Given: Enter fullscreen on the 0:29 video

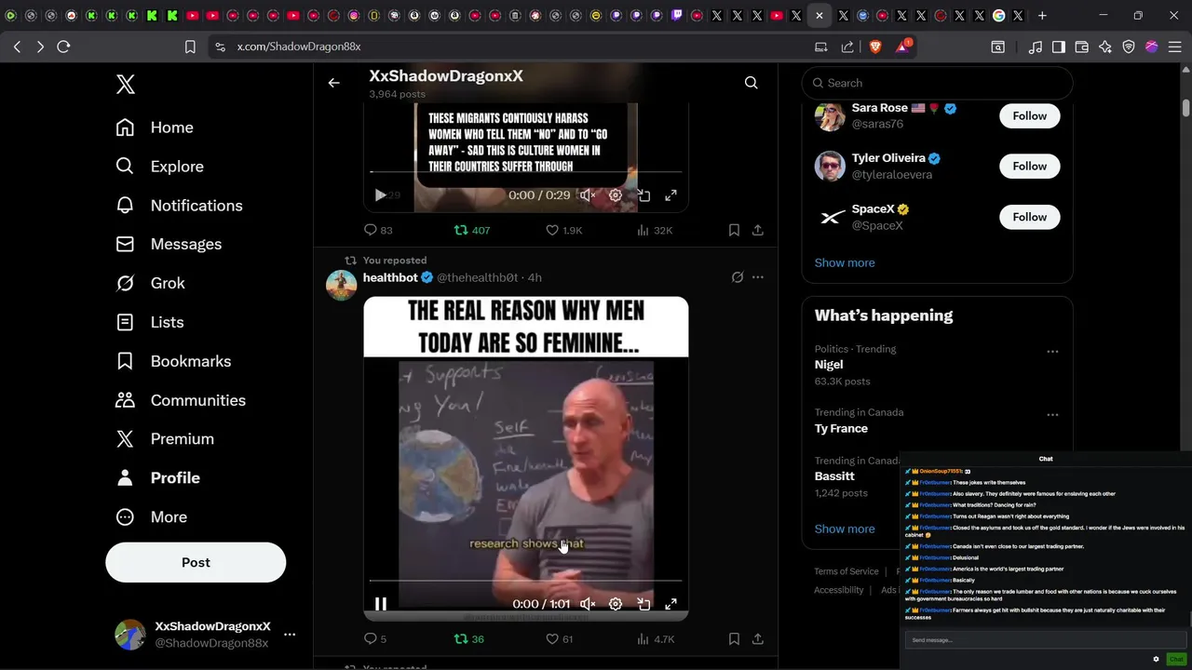Looking at the screenshot, I should click(x=670, y=195).
